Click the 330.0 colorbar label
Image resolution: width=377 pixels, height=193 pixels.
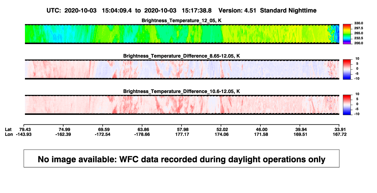coord(358,23)
